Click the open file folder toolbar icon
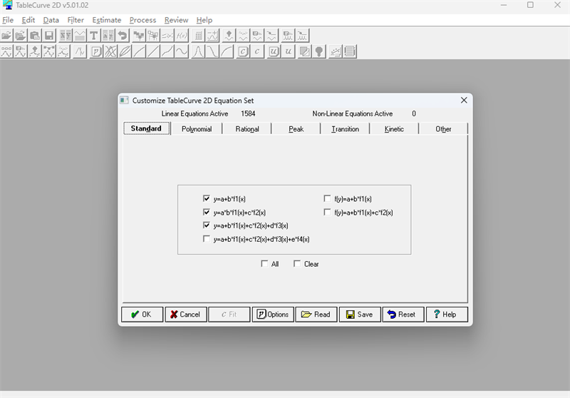The image size is (570, 398). [6, 36]
